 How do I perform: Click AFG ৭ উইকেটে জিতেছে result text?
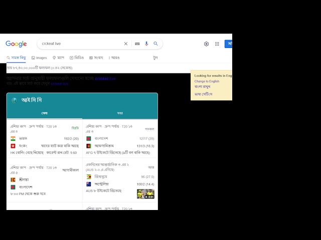coord(118,152)
